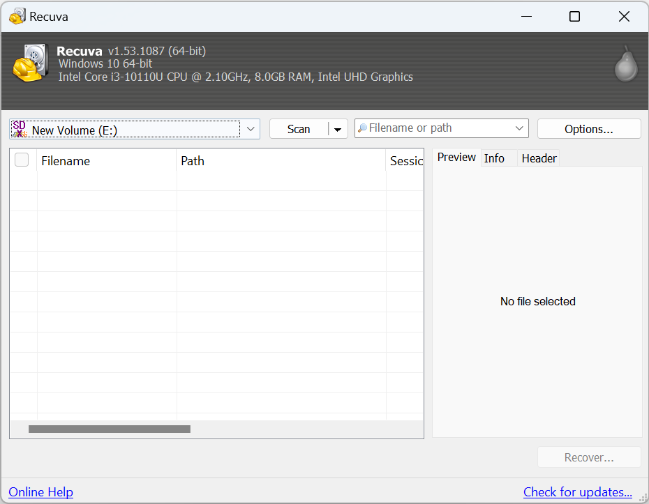The width and height of the screenshot is (649, 504).
Task: Switch to the Header tab
Action: tap(539, 158)
